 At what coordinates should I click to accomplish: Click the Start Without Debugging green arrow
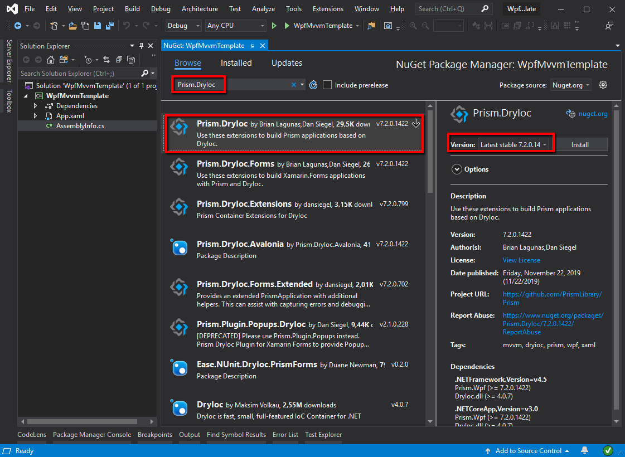coord(274,26)
